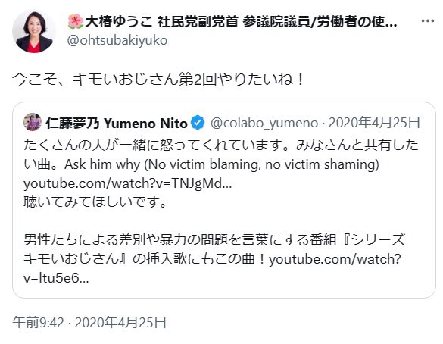Viewport: 443px width, 344px height.
Task: Click the 今こそ、キモいおじさん第2回 tweet text
Action: click(x=158, y=79)
